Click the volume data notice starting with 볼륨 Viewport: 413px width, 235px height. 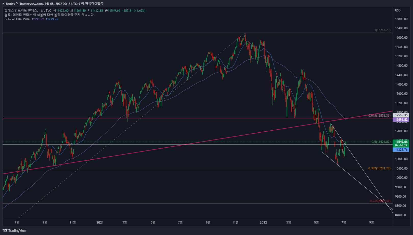point(49,15)
